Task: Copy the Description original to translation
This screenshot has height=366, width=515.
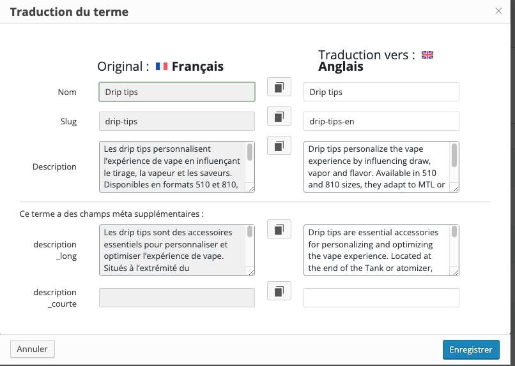Action: (279, 146)
